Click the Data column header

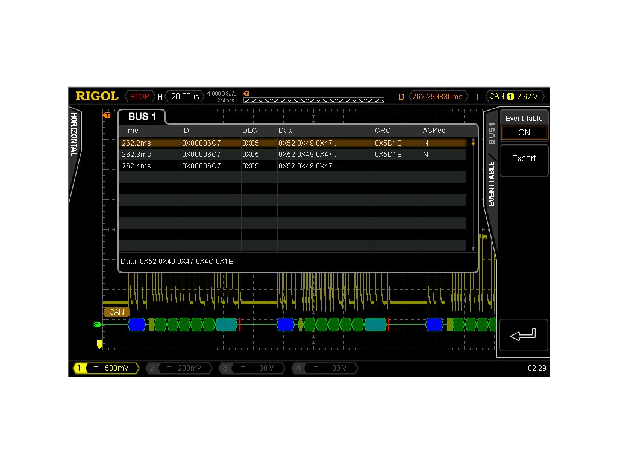pyautogui.click(x=286, y=131)
